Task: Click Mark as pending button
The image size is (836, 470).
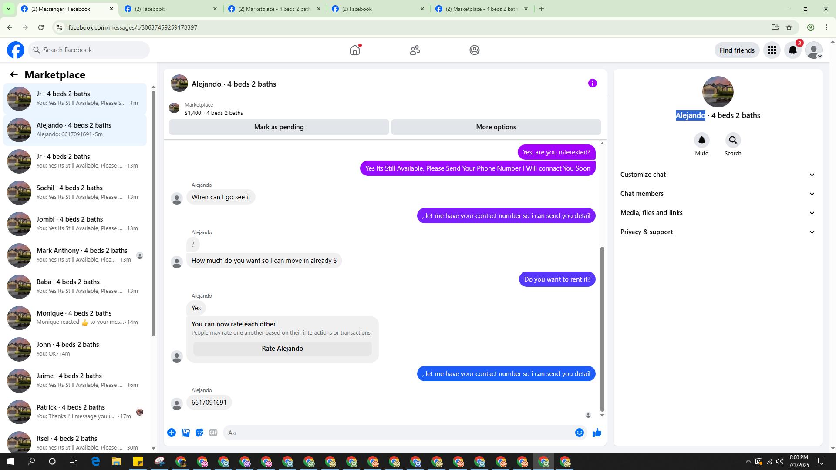Action: [279, 127]
